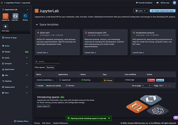178x125 pixels.
Task: Open the feedback chat bubble icon
Action: pyautogui.click(x=176, y=118)
